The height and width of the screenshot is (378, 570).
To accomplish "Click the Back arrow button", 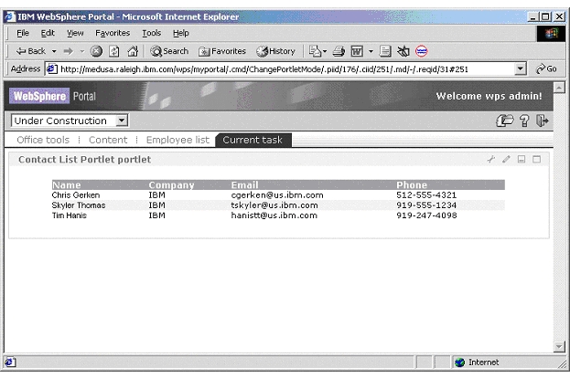I will (30, 51).
